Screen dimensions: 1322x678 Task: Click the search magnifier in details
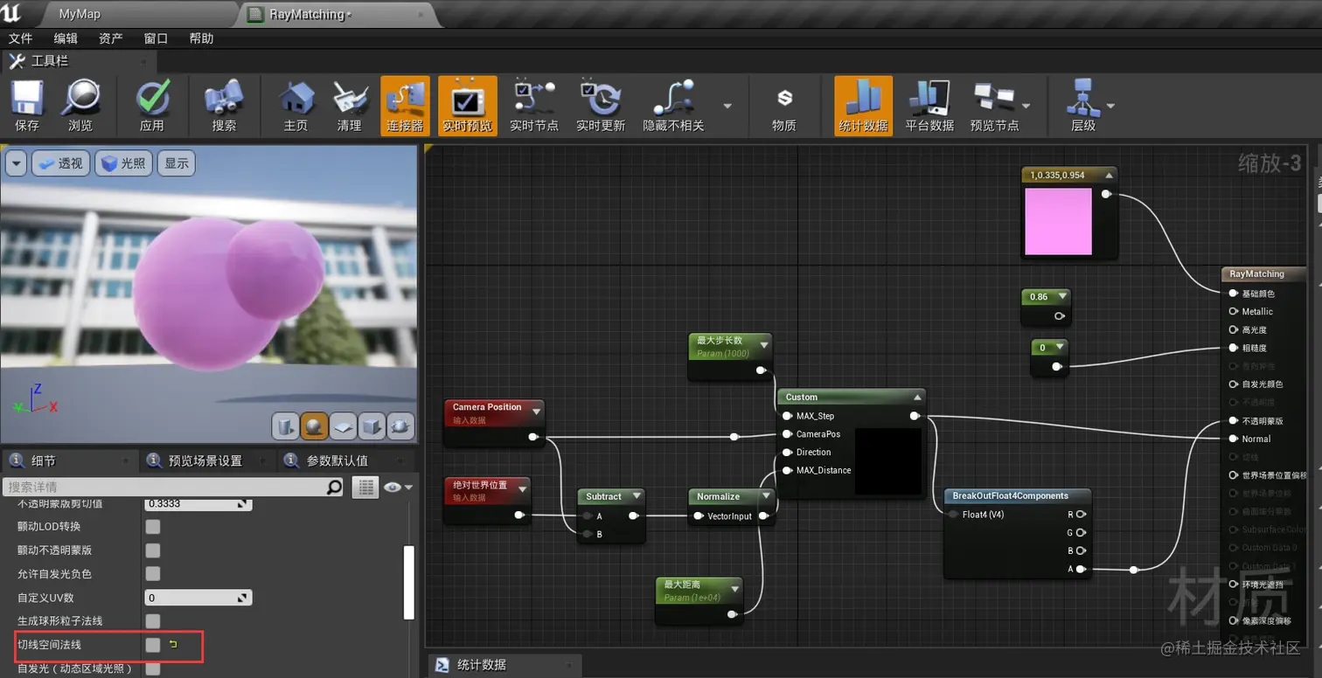(x=334, y=488)
